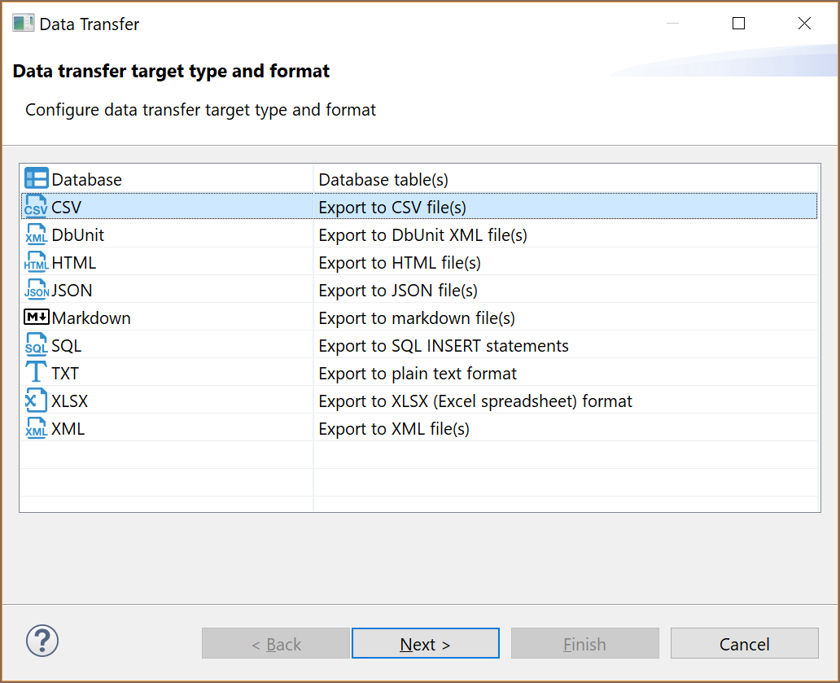Select the XML file icon in list
Screen dimensions: 840x683
click(37, 428)
